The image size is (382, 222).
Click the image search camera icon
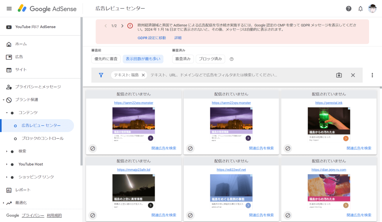coord(339,75)
